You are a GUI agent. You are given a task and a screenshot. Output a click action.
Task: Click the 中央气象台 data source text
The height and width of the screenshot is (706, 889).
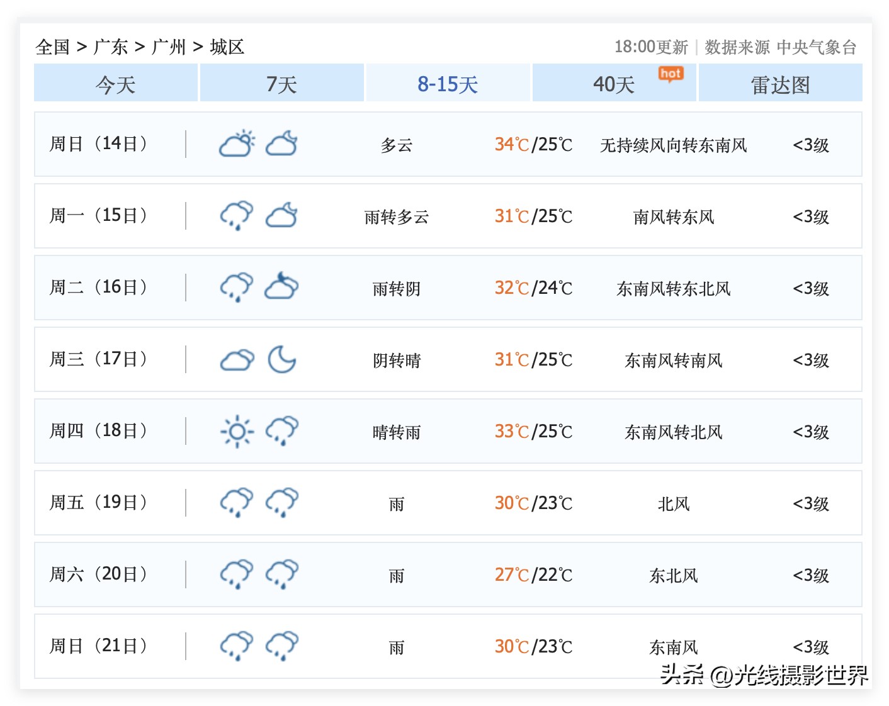(x=817, y=47)
